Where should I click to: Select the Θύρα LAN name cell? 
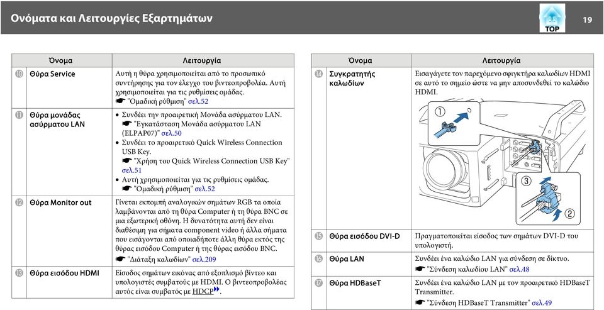[369, 264]
